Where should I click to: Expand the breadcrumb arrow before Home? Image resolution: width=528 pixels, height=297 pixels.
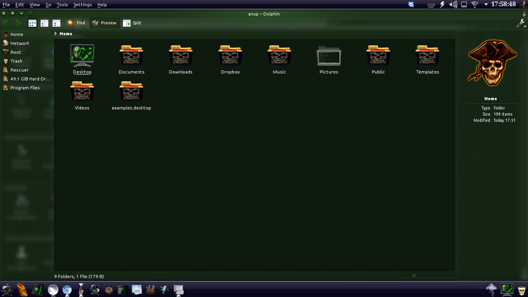[x=56, y=34]
